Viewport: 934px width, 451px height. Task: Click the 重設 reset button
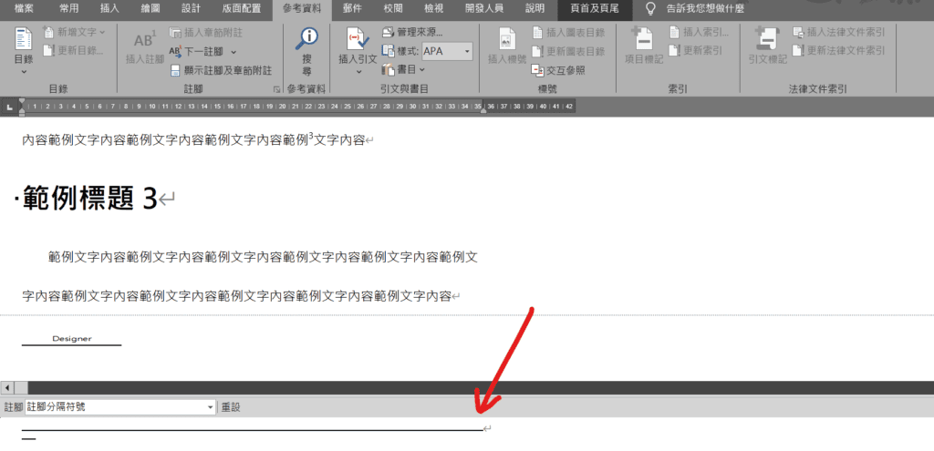[231, 407]
